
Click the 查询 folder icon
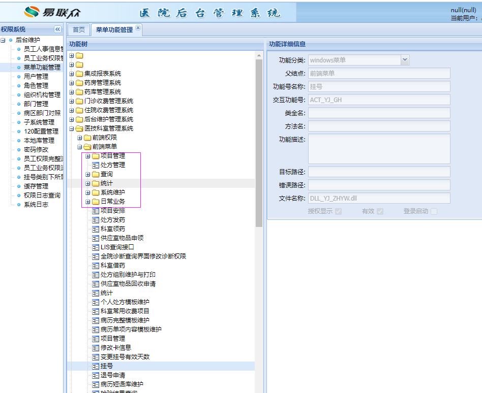click(96, 174)
